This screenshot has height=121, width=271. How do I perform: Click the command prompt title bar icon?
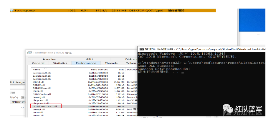[142, 49]
